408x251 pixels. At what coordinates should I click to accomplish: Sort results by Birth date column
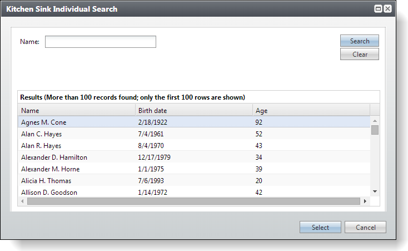coord(194,111)
